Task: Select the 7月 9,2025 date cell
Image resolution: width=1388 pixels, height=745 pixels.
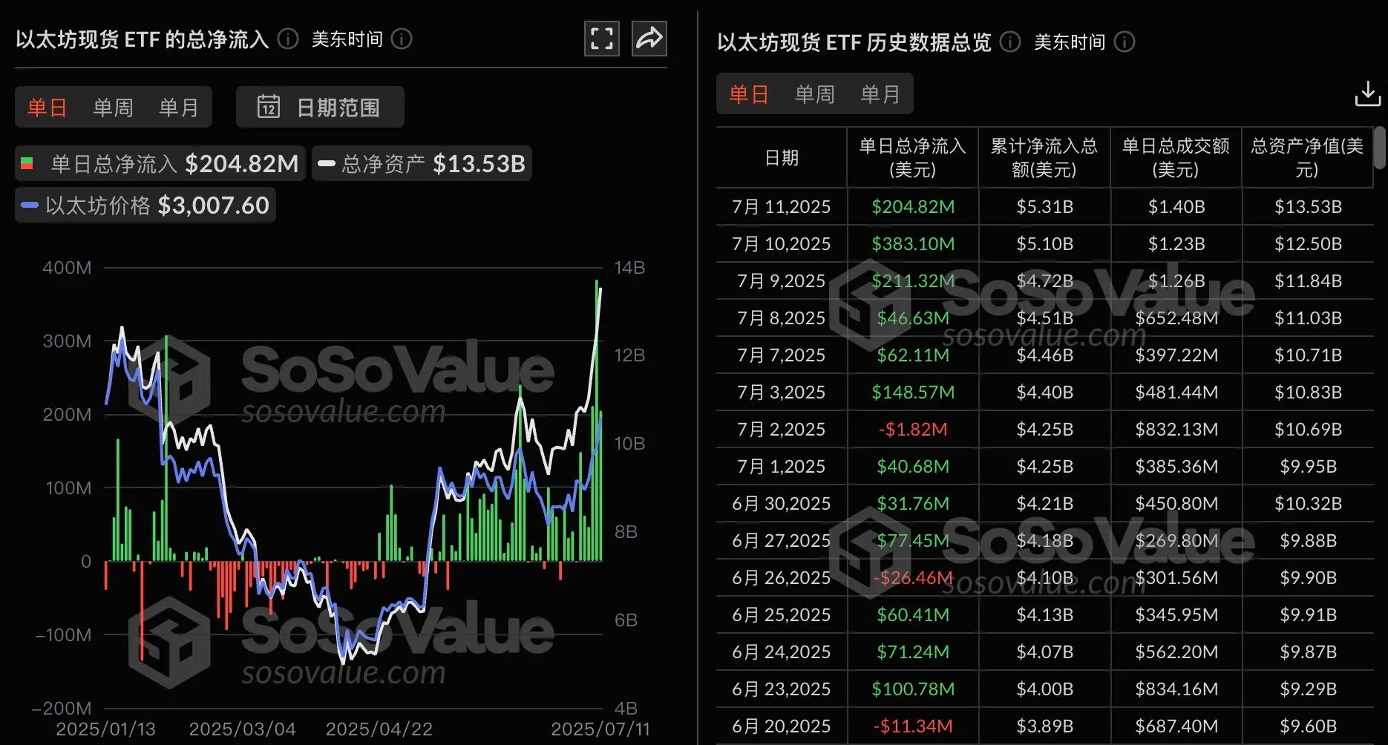Action: [782, 280]
